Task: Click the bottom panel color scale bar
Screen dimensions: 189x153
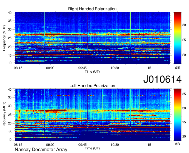Action: coord(177,115)
